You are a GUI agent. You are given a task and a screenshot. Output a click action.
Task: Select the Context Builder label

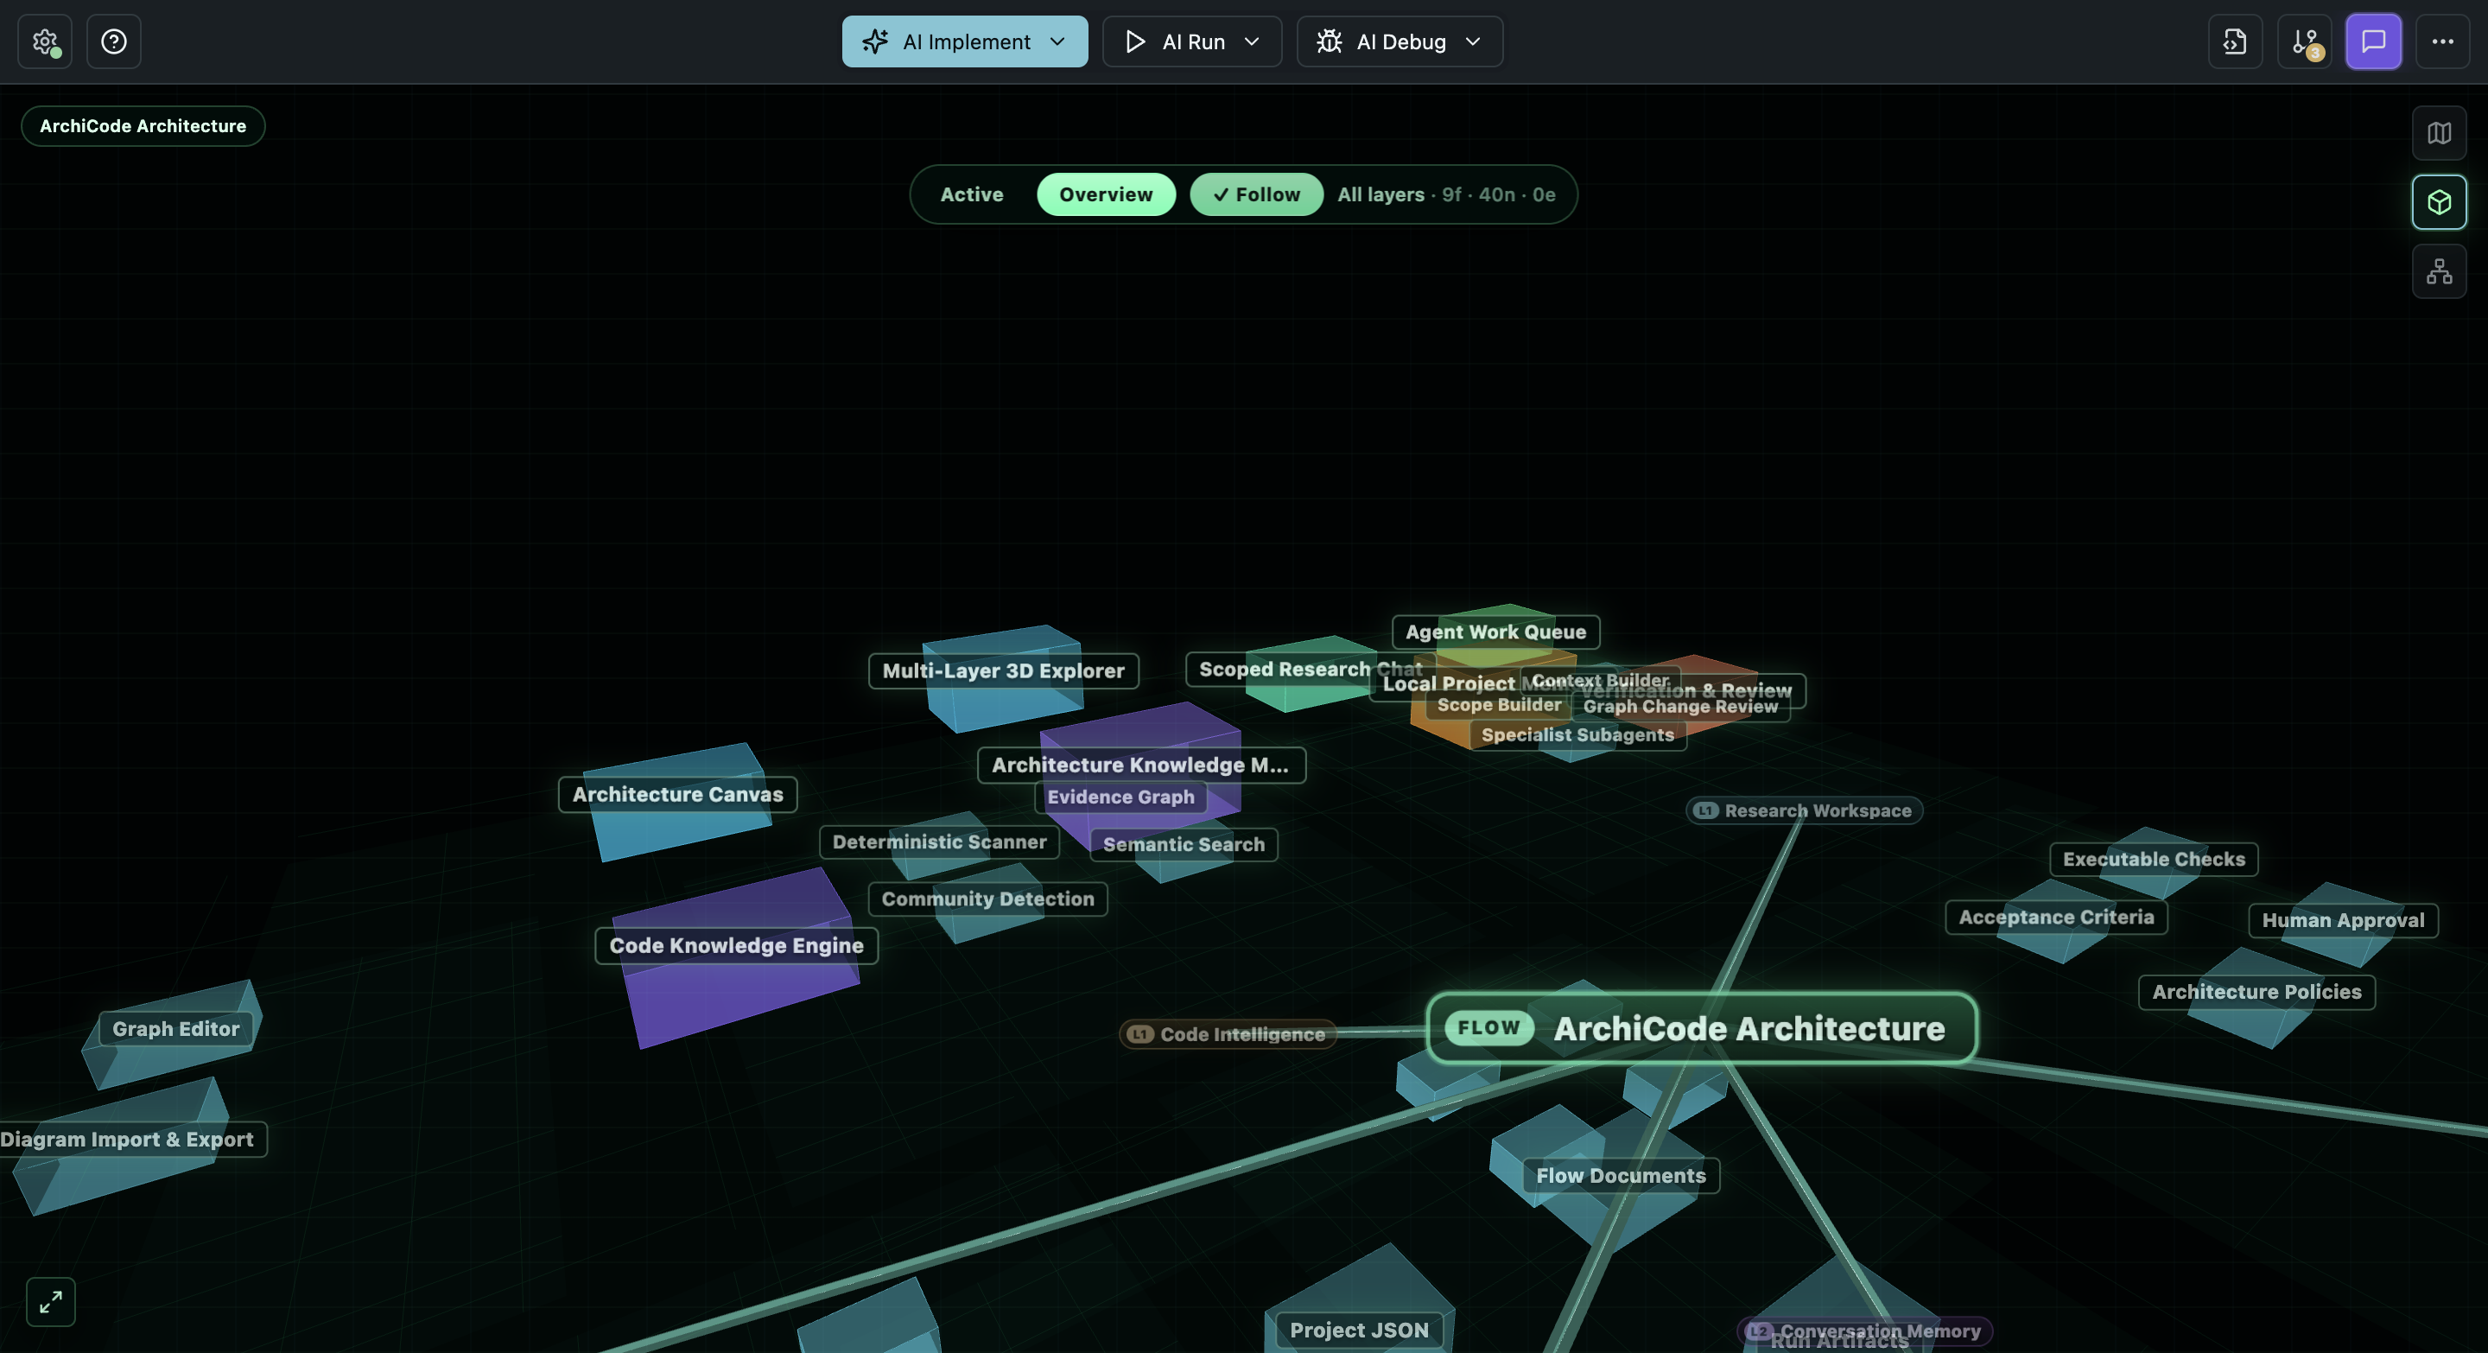[x=1599, y=681]
